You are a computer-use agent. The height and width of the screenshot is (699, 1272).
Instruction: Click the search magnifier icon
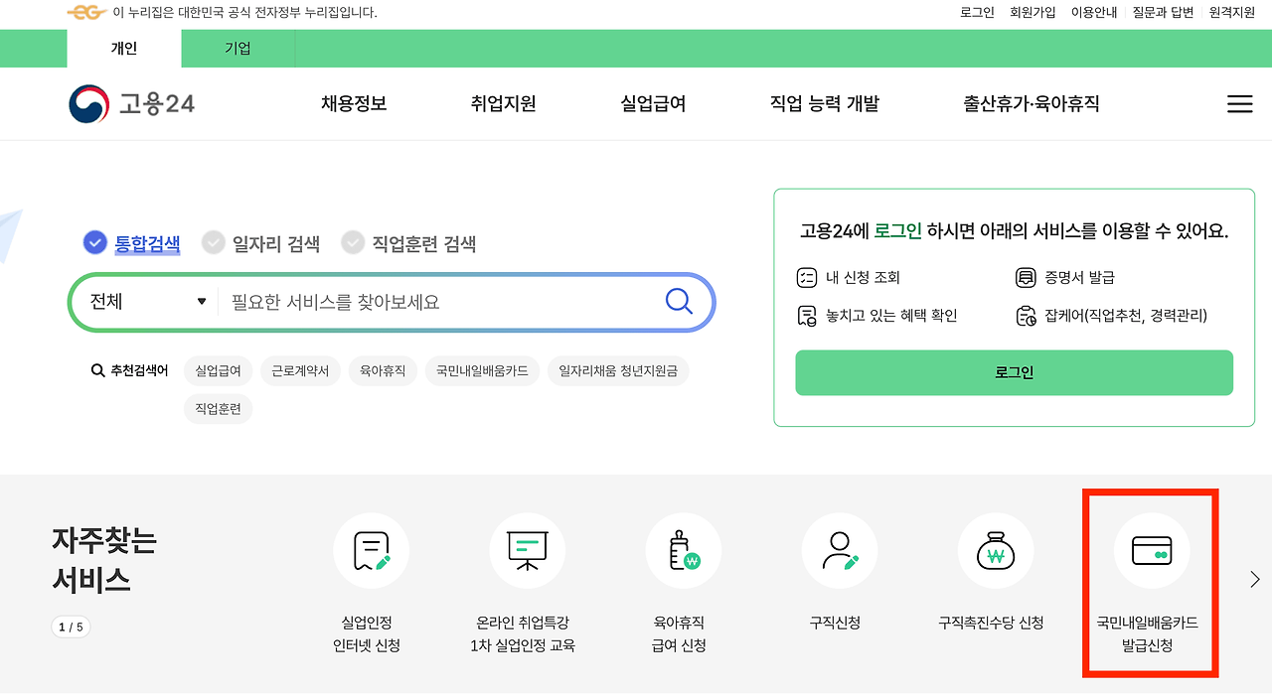679,302
